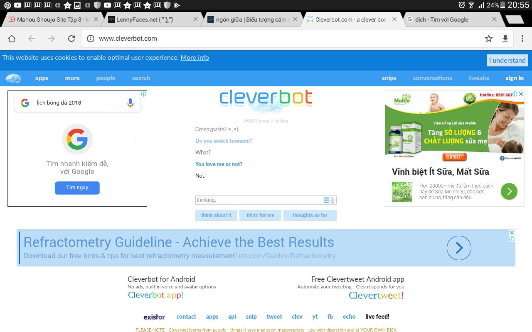Open the Clevertweet! link
Screen dimensions: 532x332
tap(376, 295)
